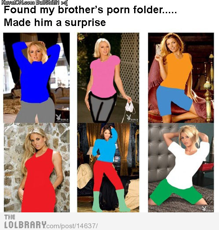Open the orange top photo
The height and width of the screenshot is (230, 219).
(181, 78)
